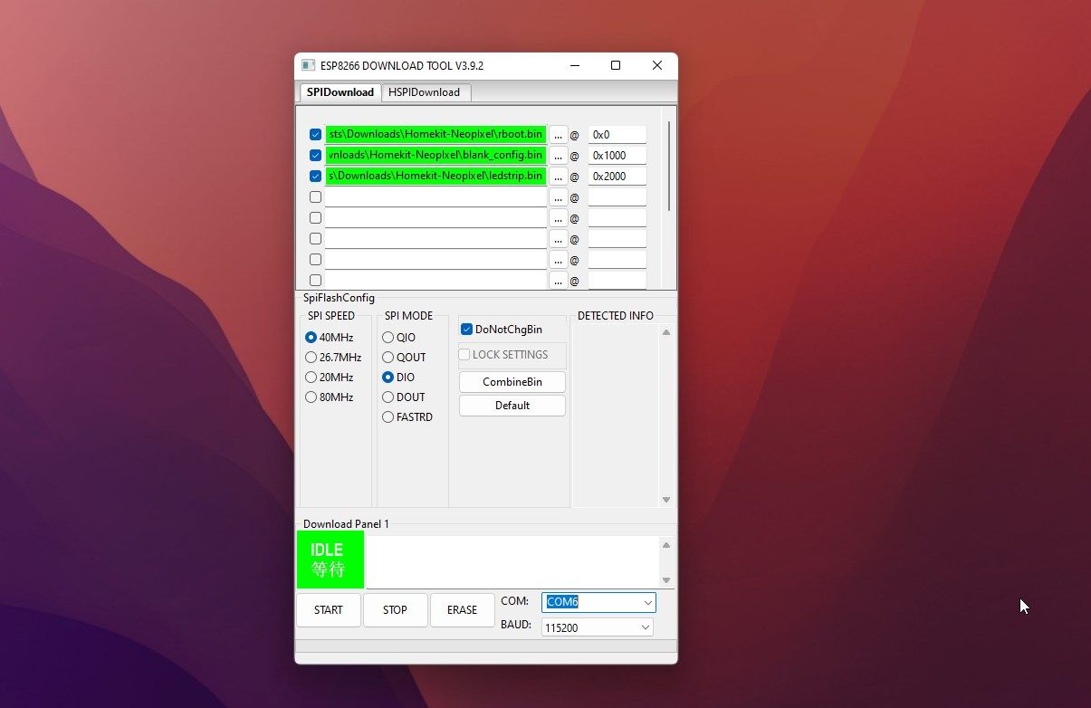
Task: Browse for a file in the rboot.bin row
Action: pyautogui.click(x=558, y=134)
